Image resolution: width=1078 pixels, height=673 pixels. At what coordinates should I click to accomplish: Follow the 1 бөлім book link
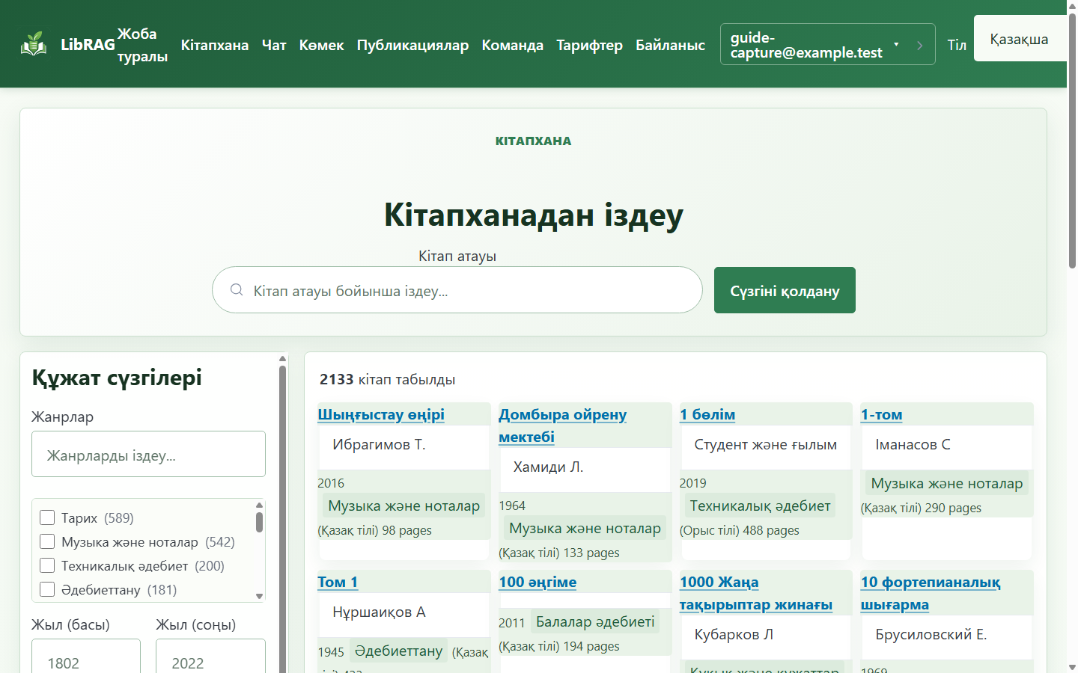coord(707,414)
